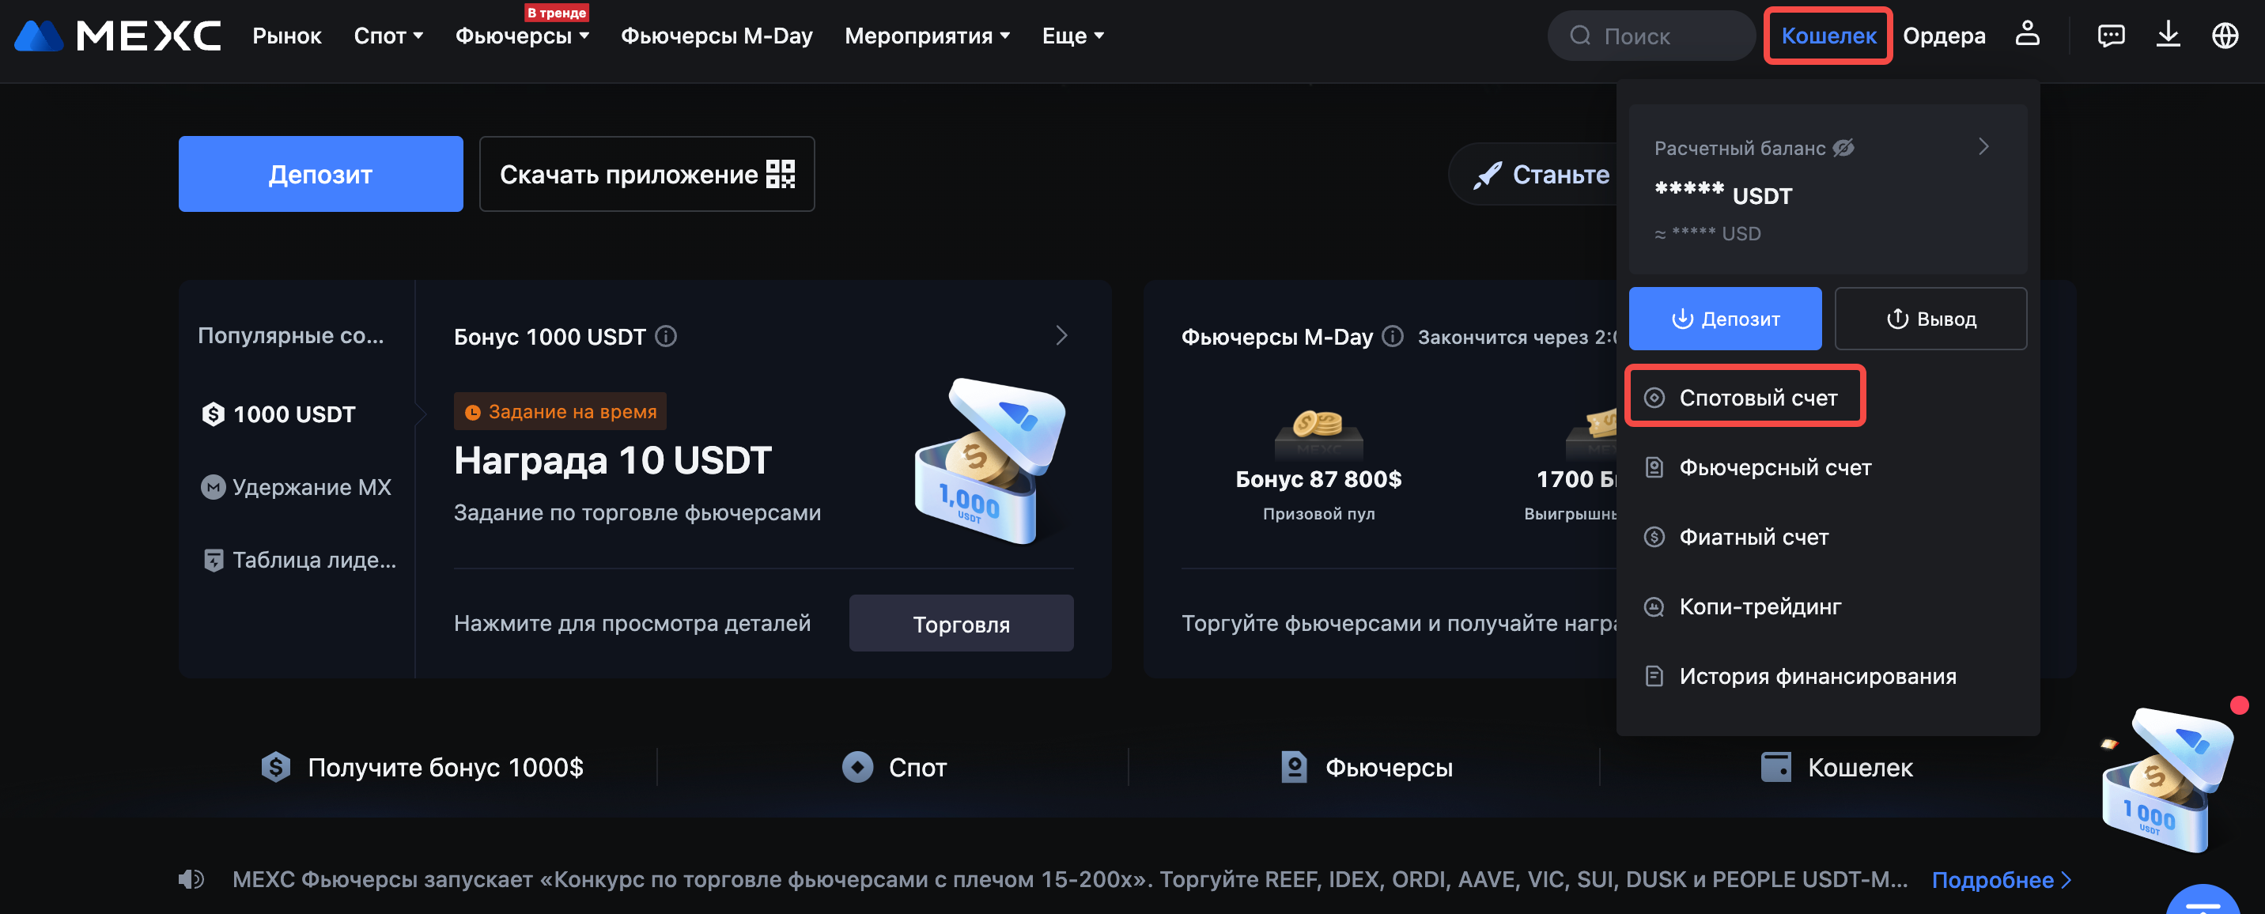
Task: Click the MEXC logo
Action: (x=118, y=36)
